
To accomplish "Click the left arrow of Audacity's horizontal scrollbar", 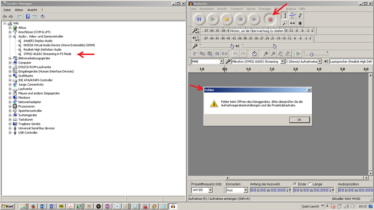I will tap(227, 177).
